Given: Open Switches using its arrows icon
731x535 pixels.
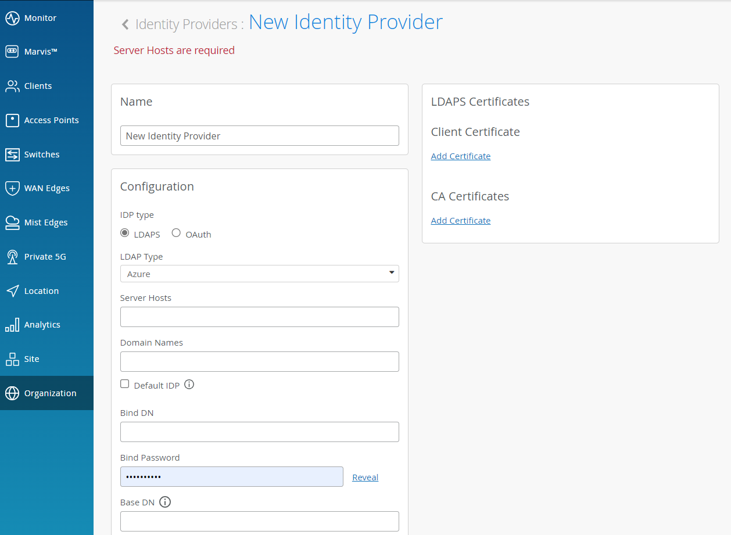Looking at the screenshot, I should pyautogui.click(x=13, y=155).
